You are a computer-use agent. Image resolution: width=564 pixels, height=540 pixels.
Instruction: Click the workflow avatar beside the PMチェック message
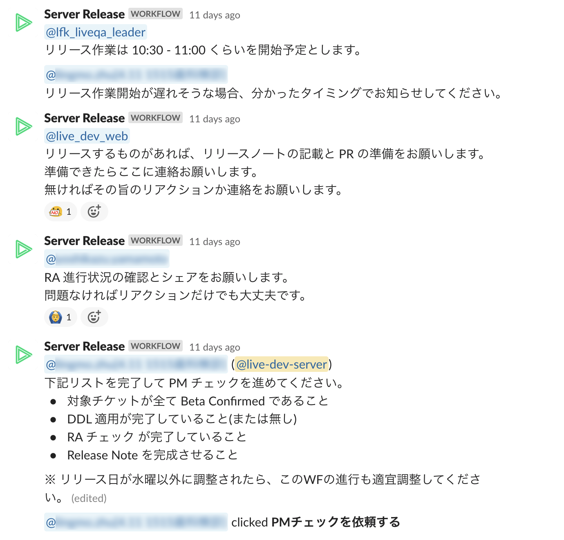click(24, 355)
